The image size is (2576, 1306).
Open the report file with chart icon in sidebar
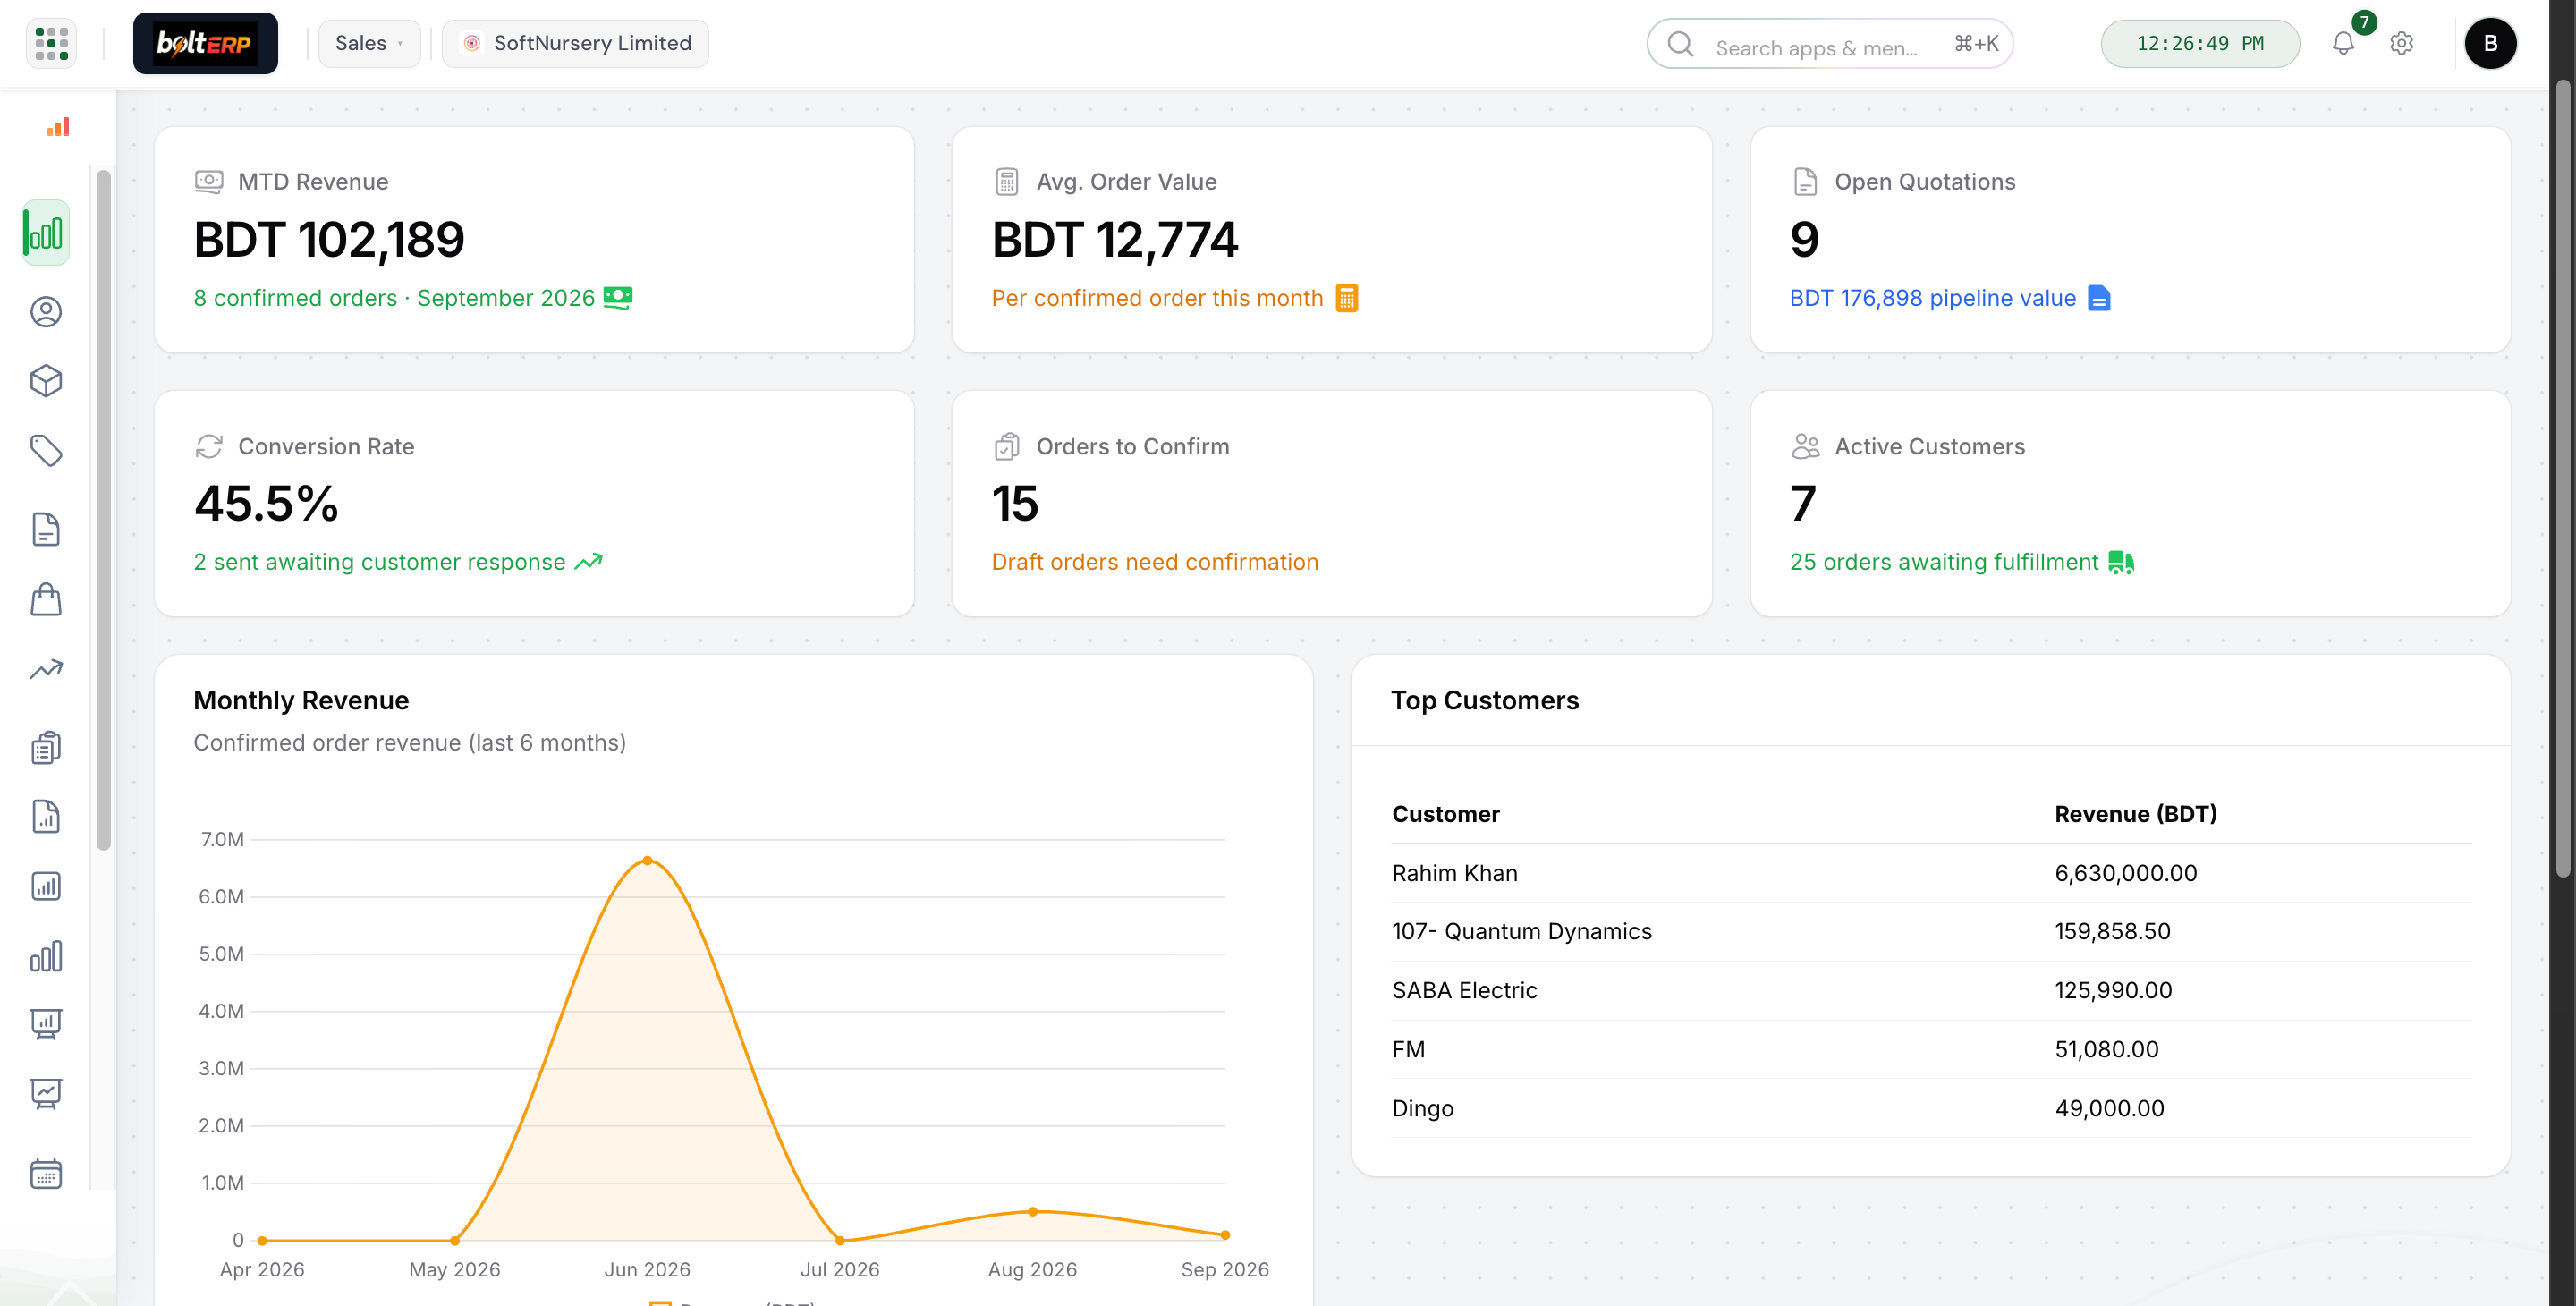tap(46, 817)
